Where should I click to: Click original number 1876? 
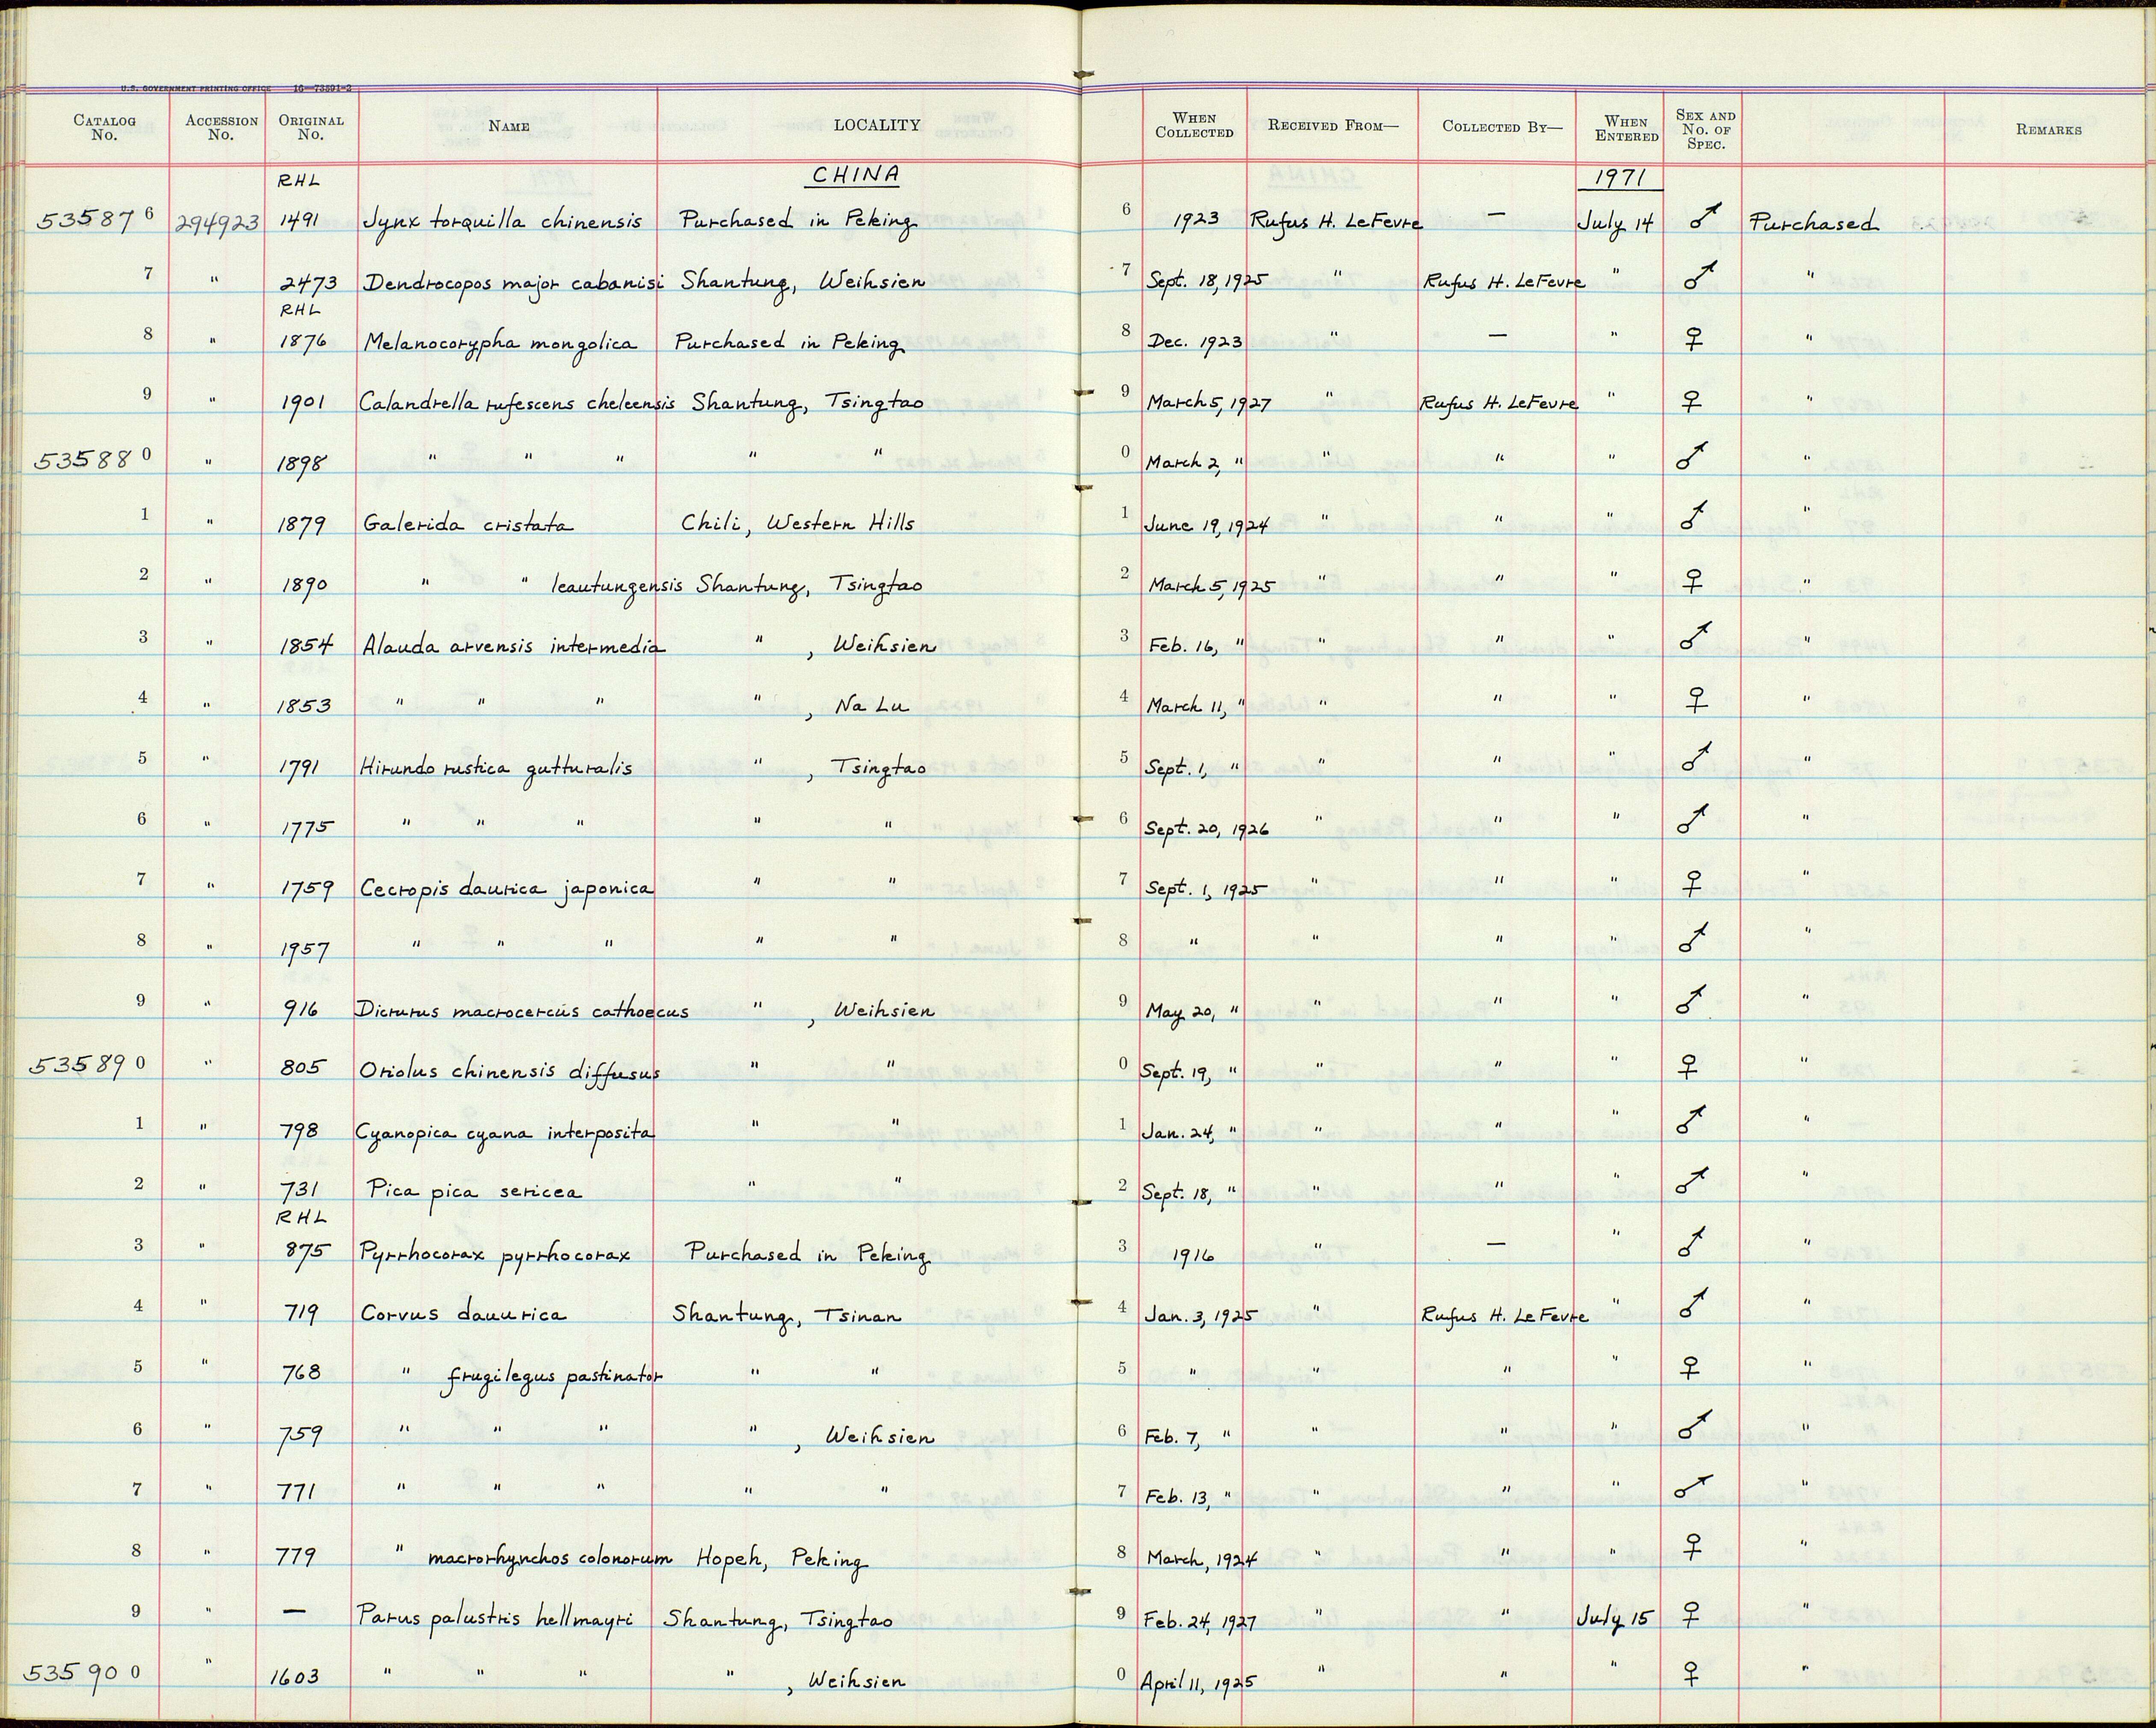(x=305, y=344)
